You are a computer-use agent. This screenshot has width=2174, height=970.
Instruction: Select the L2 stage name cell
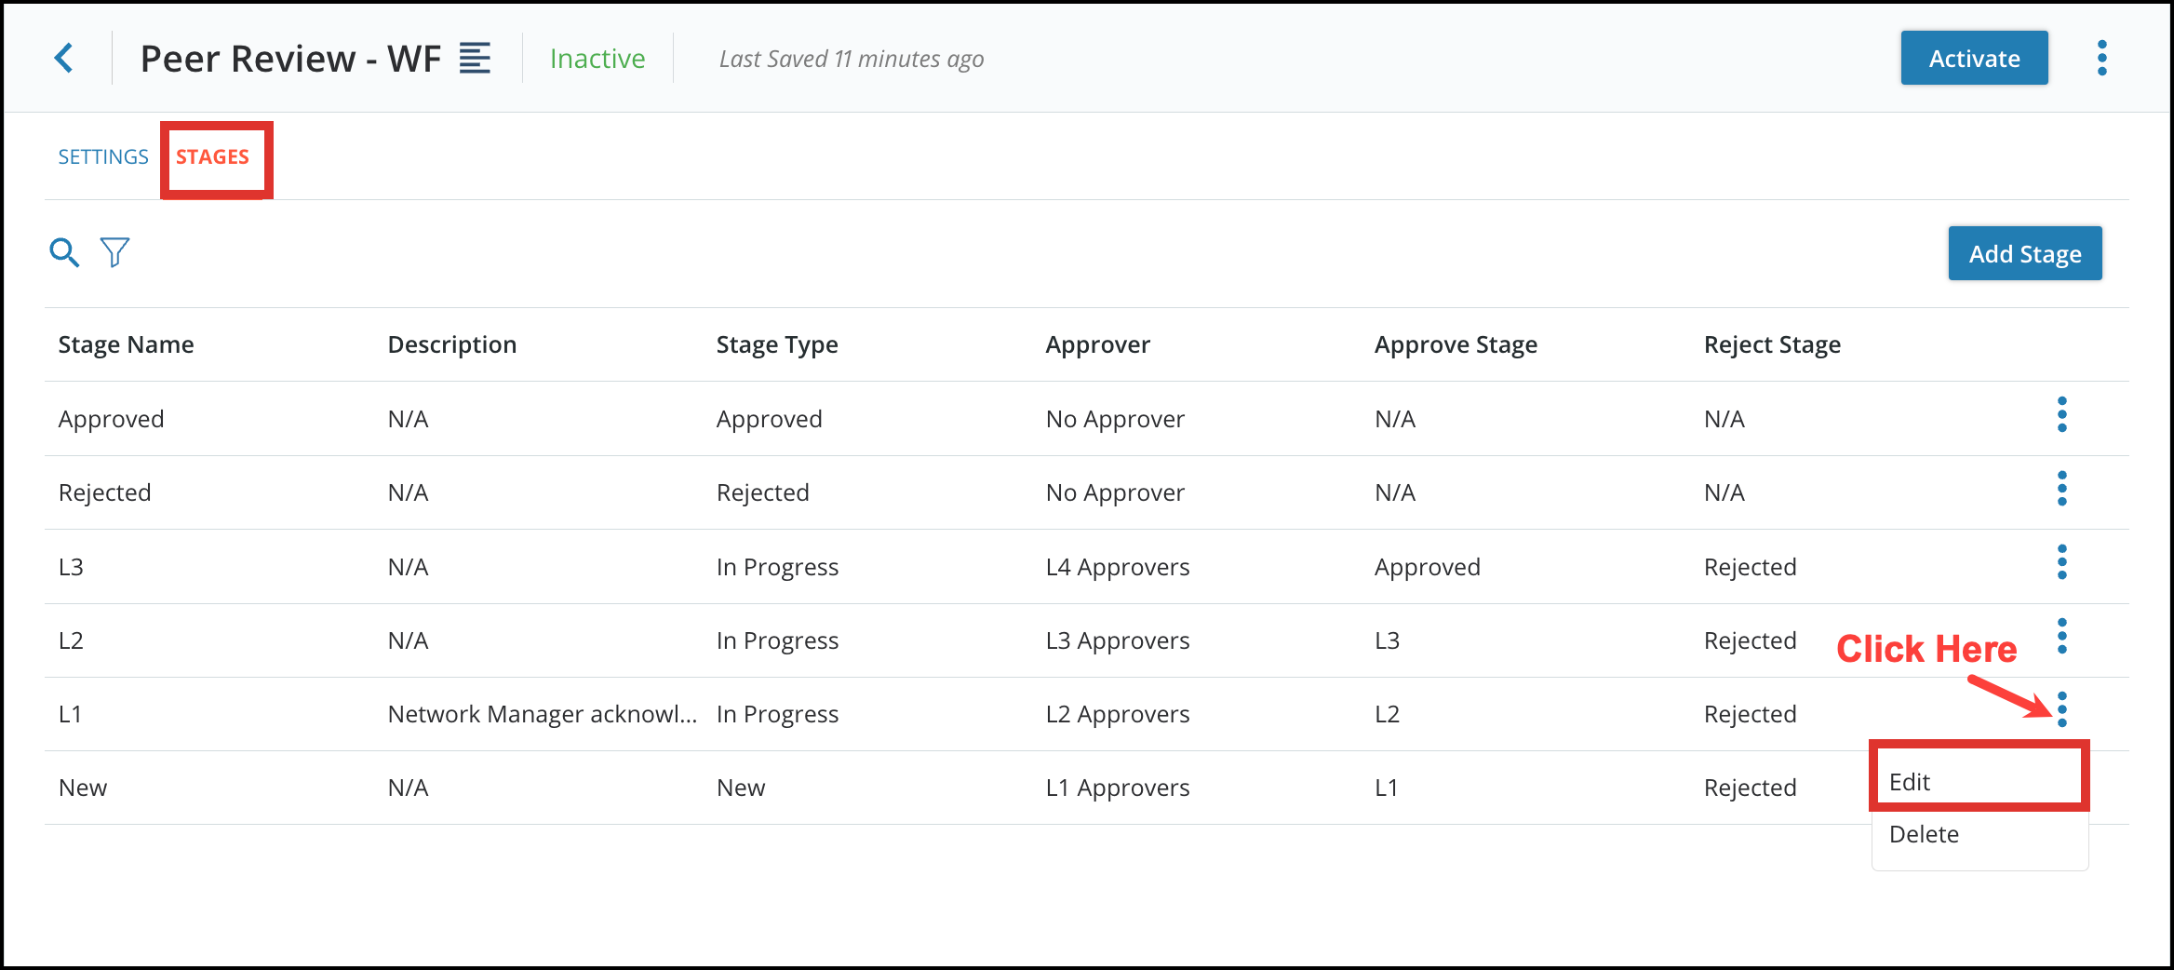pos(71,640)
